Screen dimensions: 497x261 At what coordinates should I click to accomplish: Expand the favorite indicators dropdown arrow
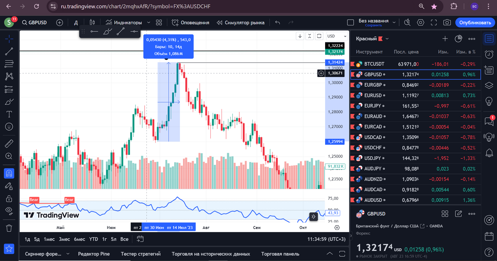click(x=149, y=23)
